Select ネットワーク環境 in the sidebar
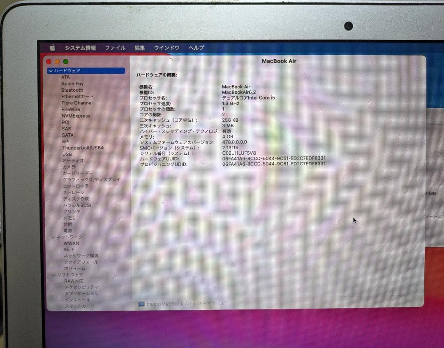 coord(81,255)
